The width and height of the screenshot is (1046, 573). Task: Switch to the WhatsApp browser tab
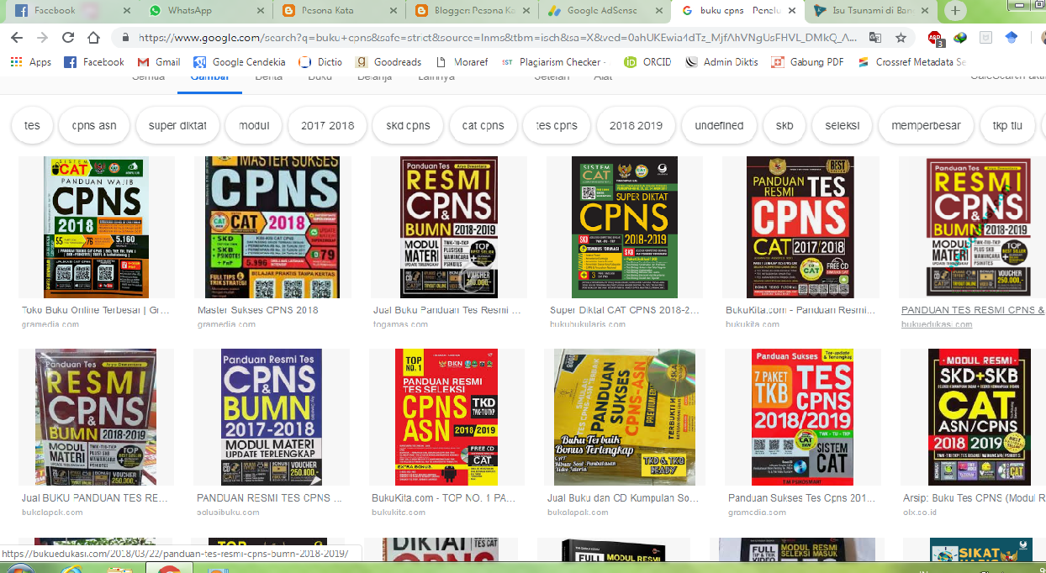pyautogui.click(x=203, y=11)
